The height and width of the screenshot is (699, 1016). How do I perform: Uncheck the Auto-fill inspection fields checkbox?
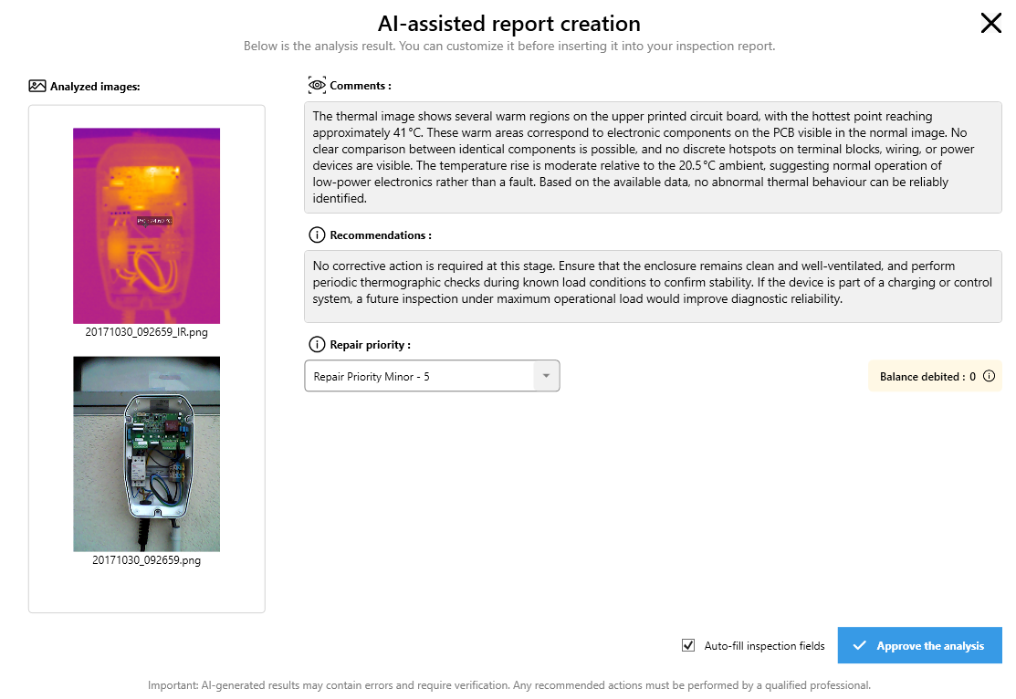pyautogui.click(x=688, y=645)
